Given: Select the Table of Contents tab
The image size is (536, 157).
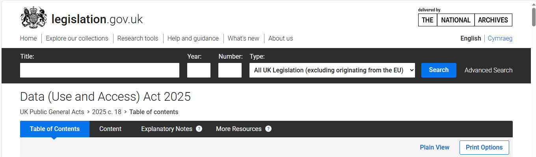Looking at the screenshot, I should pyautogui.click(x=55, y=129).
